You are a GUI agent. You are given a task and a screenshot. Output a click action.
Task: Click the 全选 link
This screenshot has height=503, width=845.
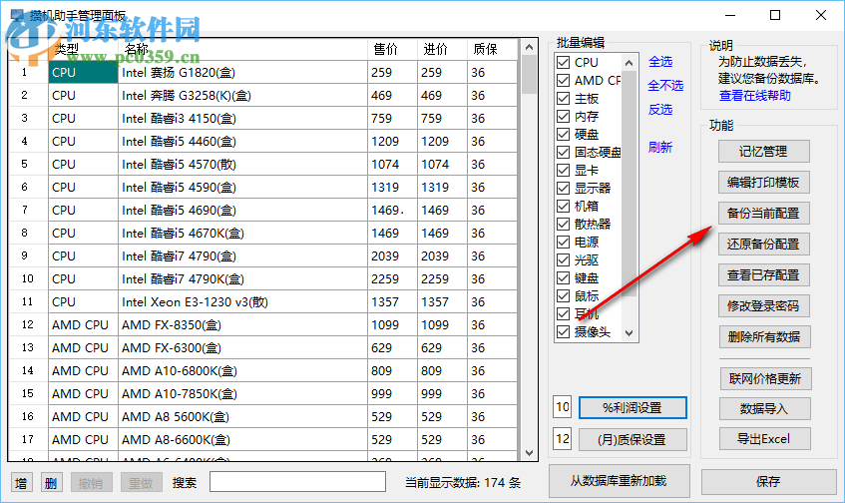pyautogui.click(x=660, y=62)
